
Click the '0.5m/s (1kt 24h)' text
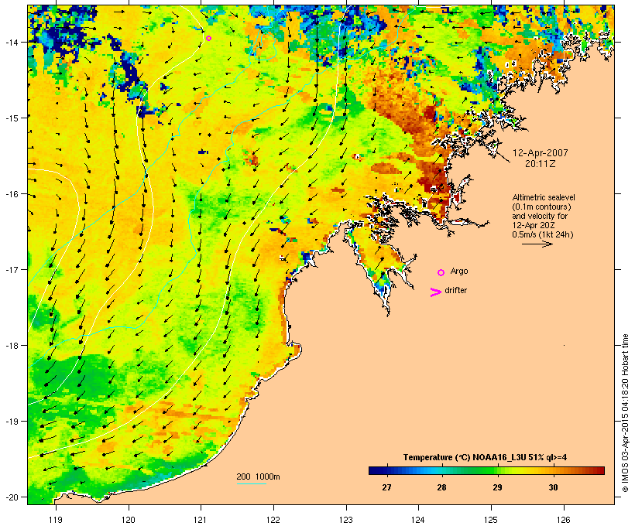pyautogui.click(x=543, y=234)
